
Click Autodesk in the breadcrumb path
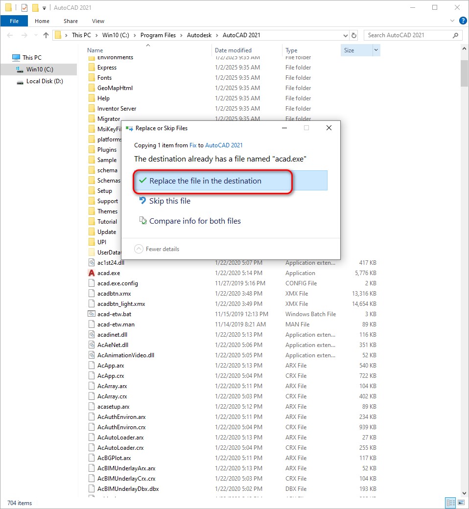(199, 35)
